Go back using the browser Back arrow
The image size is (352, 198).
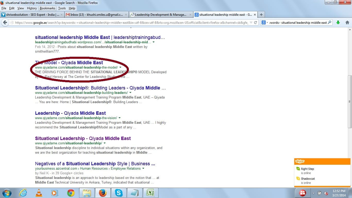[5, 22]
